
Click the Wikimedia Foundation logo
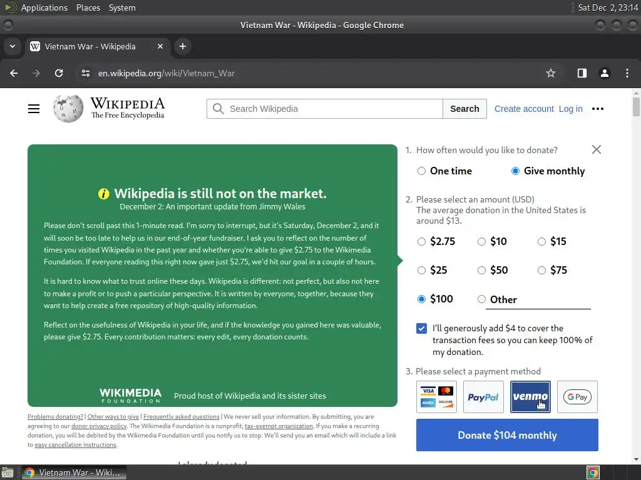click(130, 396)
